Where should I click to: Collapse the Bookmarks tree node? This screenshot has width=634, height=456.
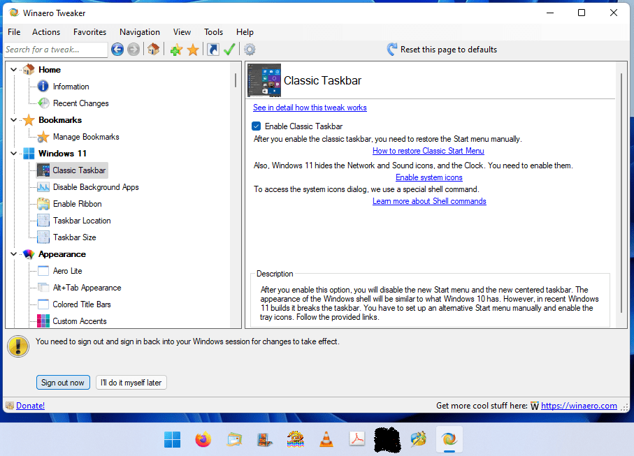[x=14, y=120]
